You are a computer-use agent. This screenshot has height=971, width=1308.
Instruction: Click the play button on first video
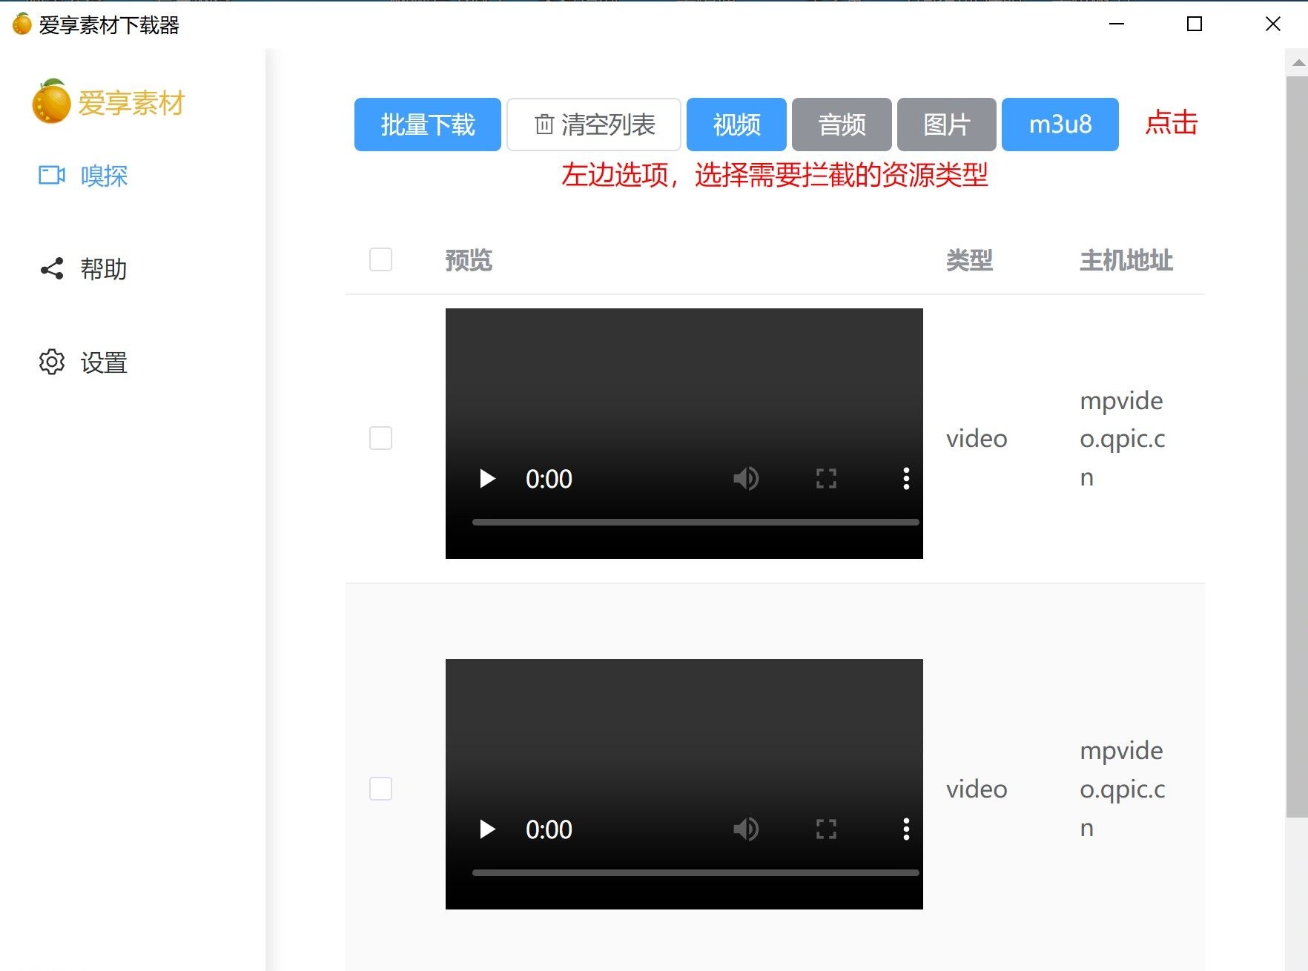tap(487, 479)
